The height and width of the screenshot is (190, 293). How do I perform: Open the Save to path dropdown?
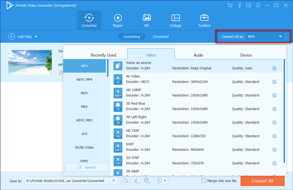click(x=113, y=181)
